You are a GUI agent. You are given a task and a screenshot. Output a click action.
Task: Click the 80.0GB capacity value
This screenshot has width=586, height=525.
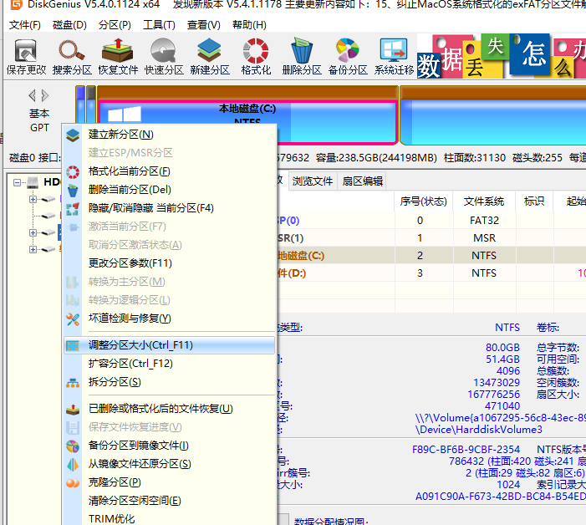tap(502, 348)
